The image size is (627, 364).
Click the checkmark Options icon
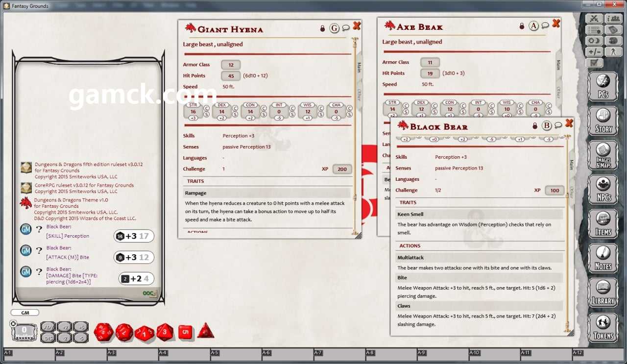point(594,62)
